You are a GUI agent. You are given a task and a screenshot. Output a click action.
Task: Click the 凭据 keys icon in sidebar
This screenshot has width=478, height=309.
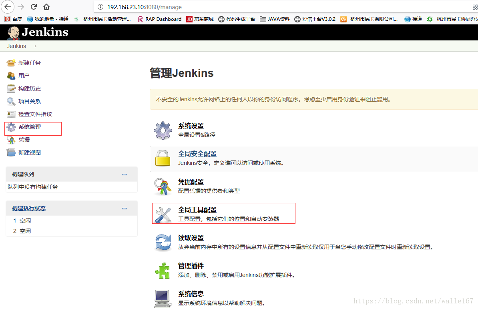11,140
